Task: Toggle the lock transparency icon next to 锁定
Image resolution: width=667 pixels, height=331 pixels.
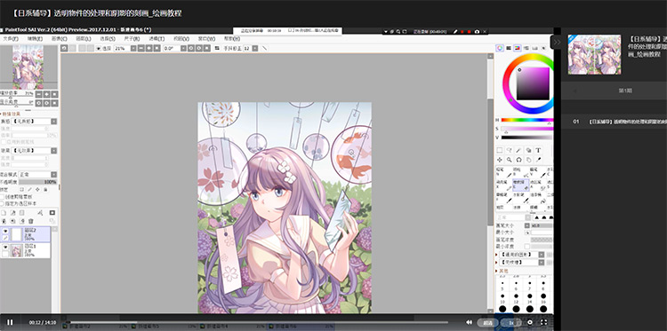Action: point(21,190)
